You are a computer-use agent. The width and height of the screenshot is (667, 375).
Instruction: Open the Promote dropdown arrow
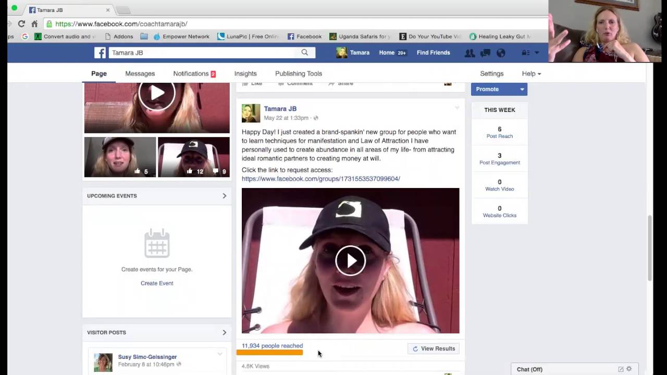[x=522, y=89]
